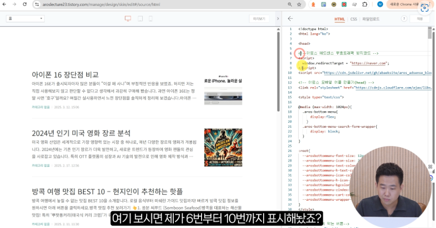Switch preview to mobile view icon
436x228 pixels.
pyautogui.click(x=151, y=19)
